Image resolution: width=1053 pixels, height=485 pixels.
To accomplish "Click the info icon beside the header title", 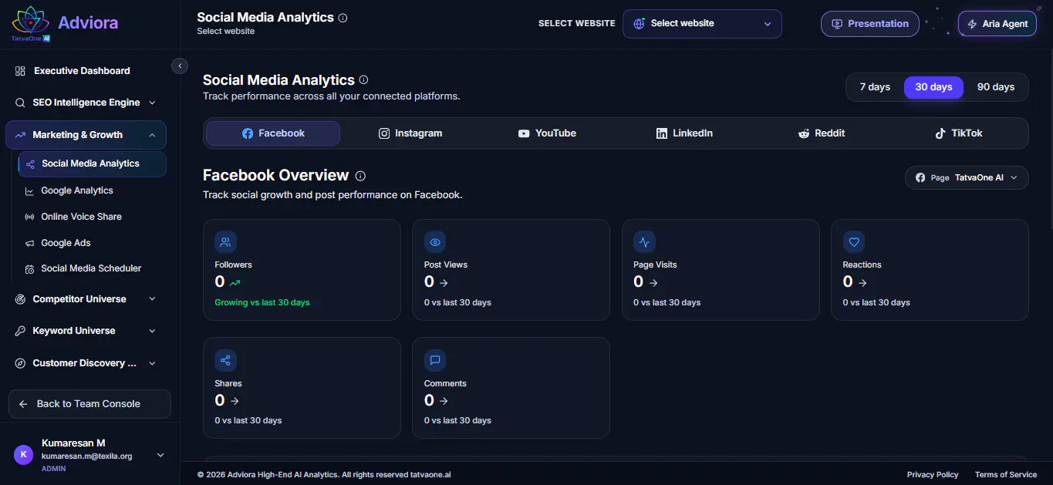I will (x=343, y=18).
